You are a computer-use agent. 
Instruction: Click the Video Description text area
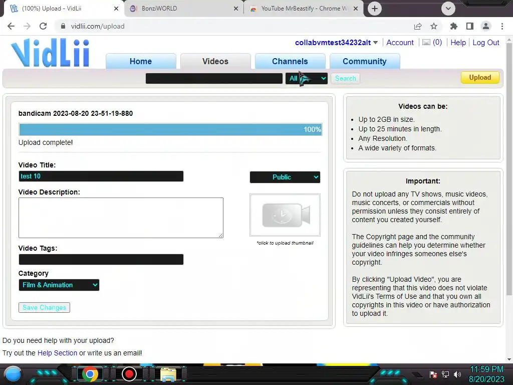[121, 218]
